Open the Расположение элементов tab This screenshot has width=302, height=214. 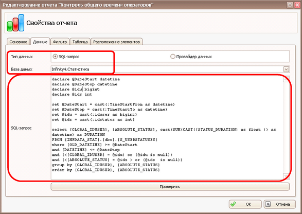point(116,42)
